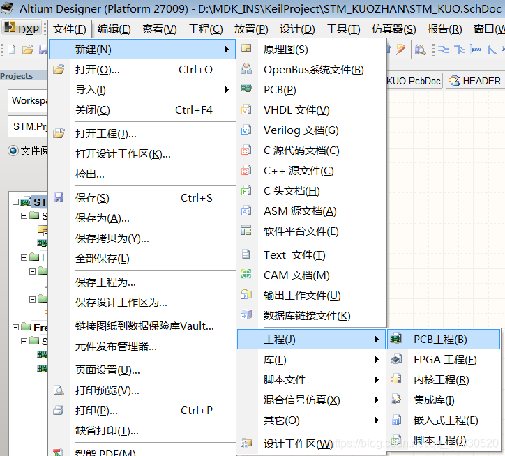Click the Text 文件(T) icon
Image resolution: width=505 pixels, height=456 pixels.
[246, 254]
